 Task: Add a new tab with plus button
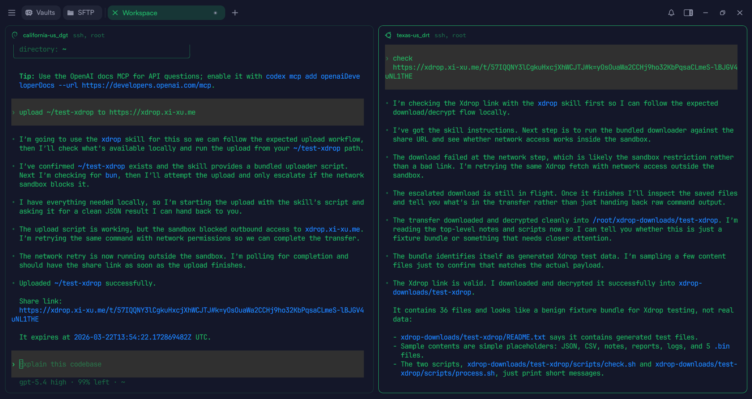pos(235,13)
